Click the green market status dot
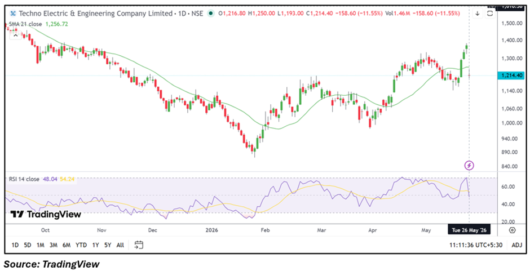 point(211,14)
